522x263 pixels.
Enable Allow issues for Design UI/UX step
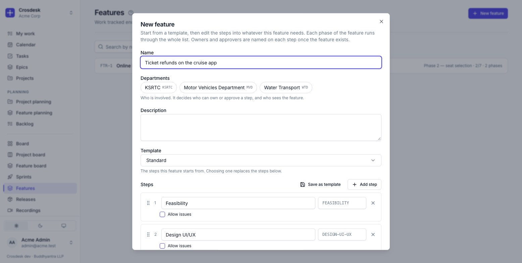[x=162, y=246]
